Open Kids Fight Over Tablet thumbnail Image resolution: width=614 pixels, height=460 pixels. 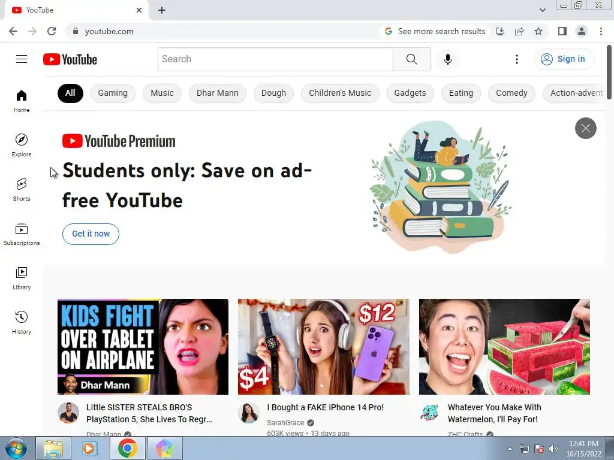[x=143, y=347]
